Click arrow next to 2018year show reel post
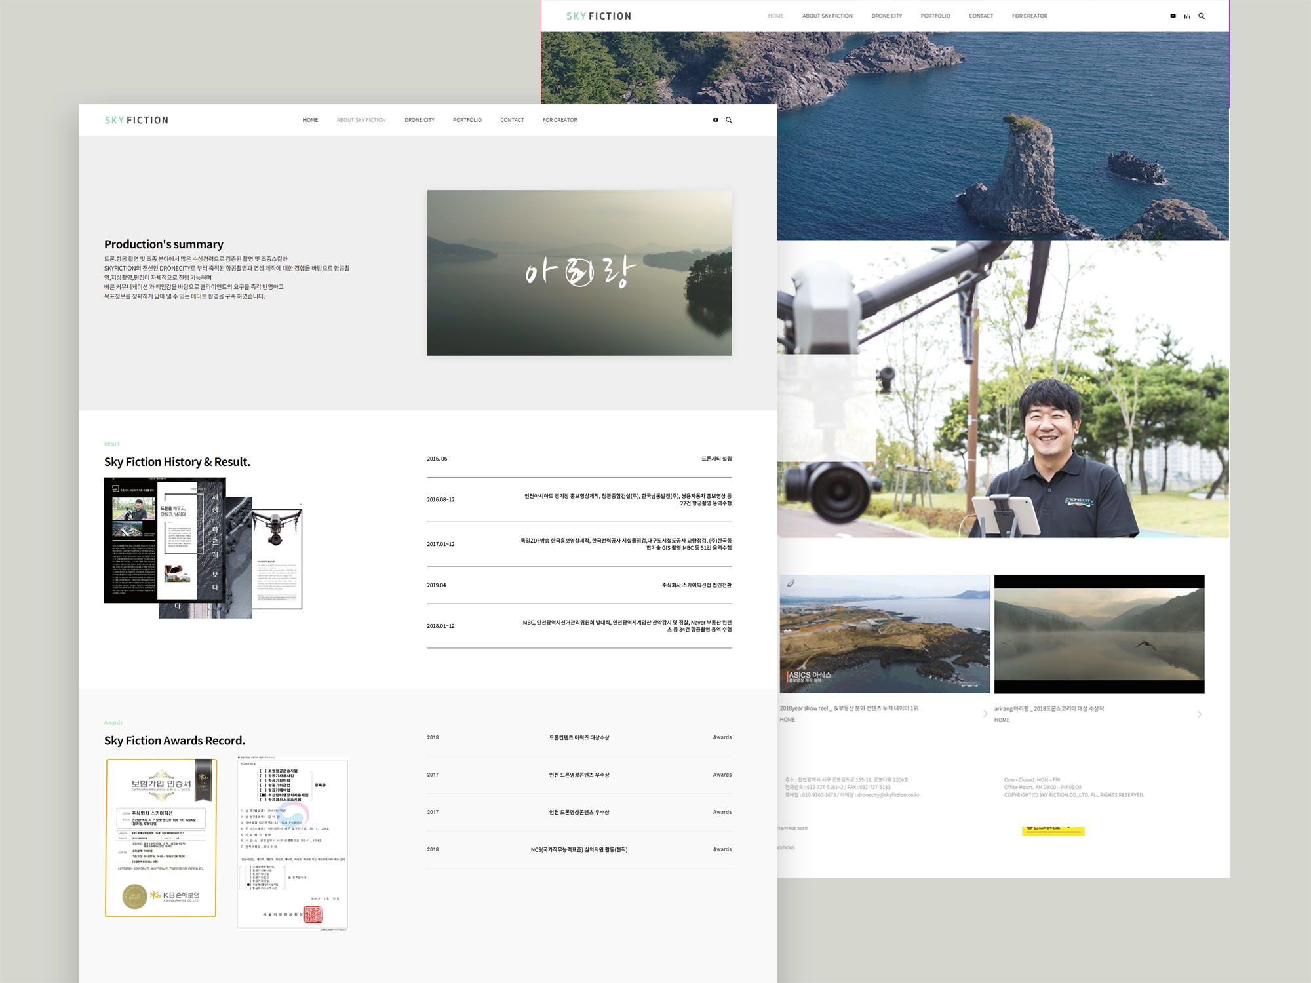Image resolution: width=1311 pixels, height=983 pixels. tap(985, 714)
